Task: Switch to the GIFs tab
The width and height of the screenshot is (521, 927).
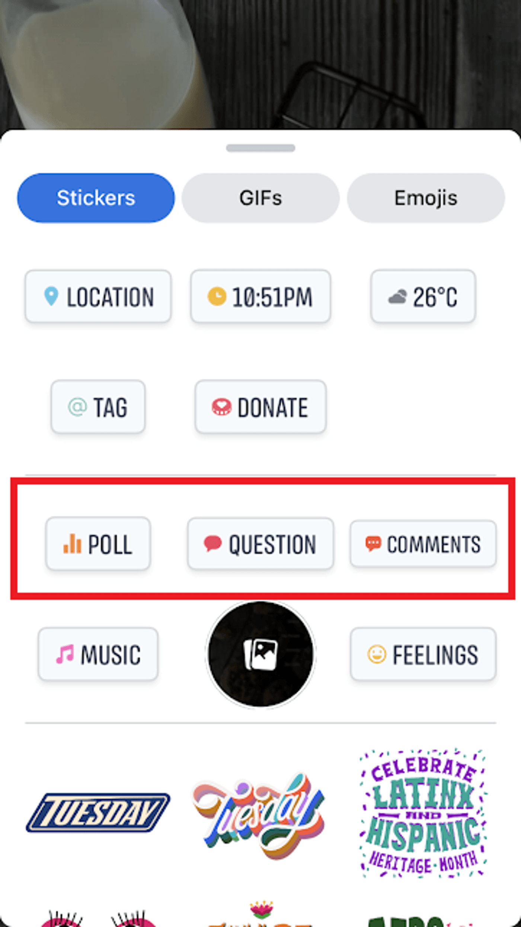Action: [260, 198]
